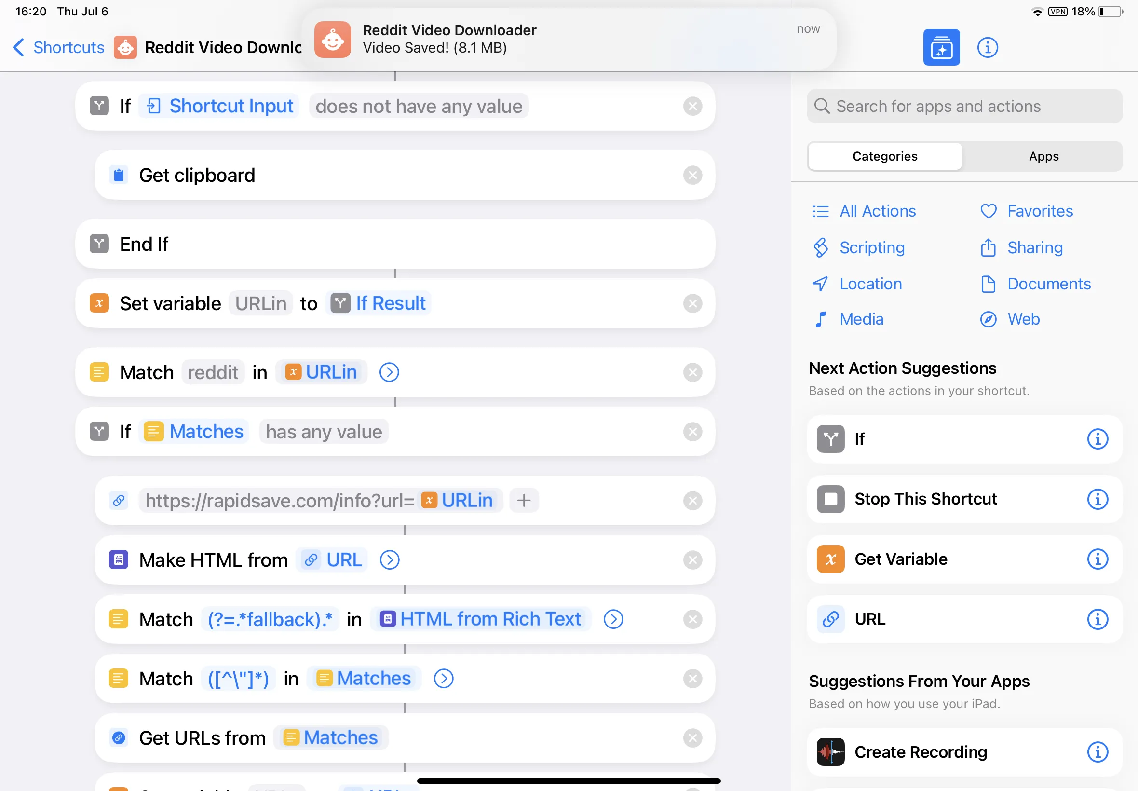
Task: Remove the If Shortcut Input action
Action: (692, 106)
